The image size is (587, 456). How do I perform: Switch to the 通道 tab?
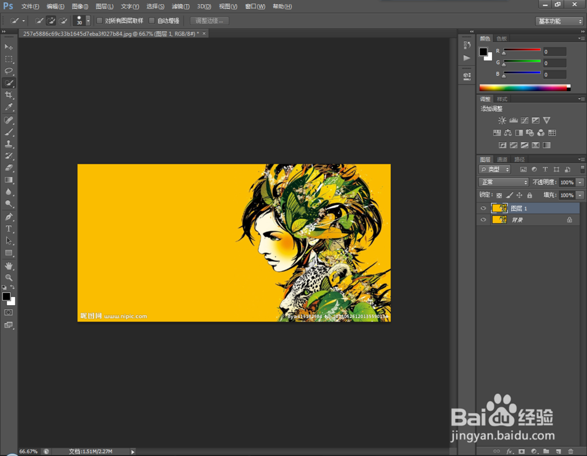(x=502, y=160)
